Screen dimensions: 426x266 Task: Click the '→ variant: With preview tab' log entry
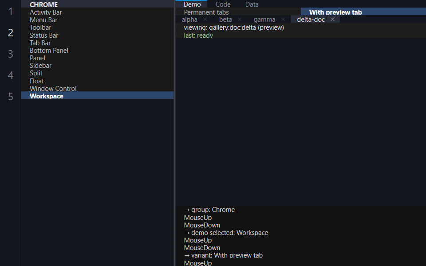point(223,255)
